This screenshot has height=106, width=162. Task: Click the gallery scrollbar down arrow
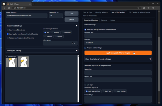[78, 101]
